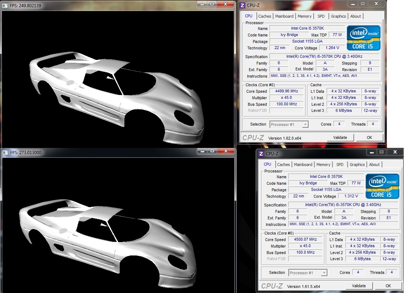The width and height of the screenshot is (404, 293).
Task: Expand the Processor #1 selection in CPU-Z 1.61.5
Action: pyautogui.click(x=324, y=273)
